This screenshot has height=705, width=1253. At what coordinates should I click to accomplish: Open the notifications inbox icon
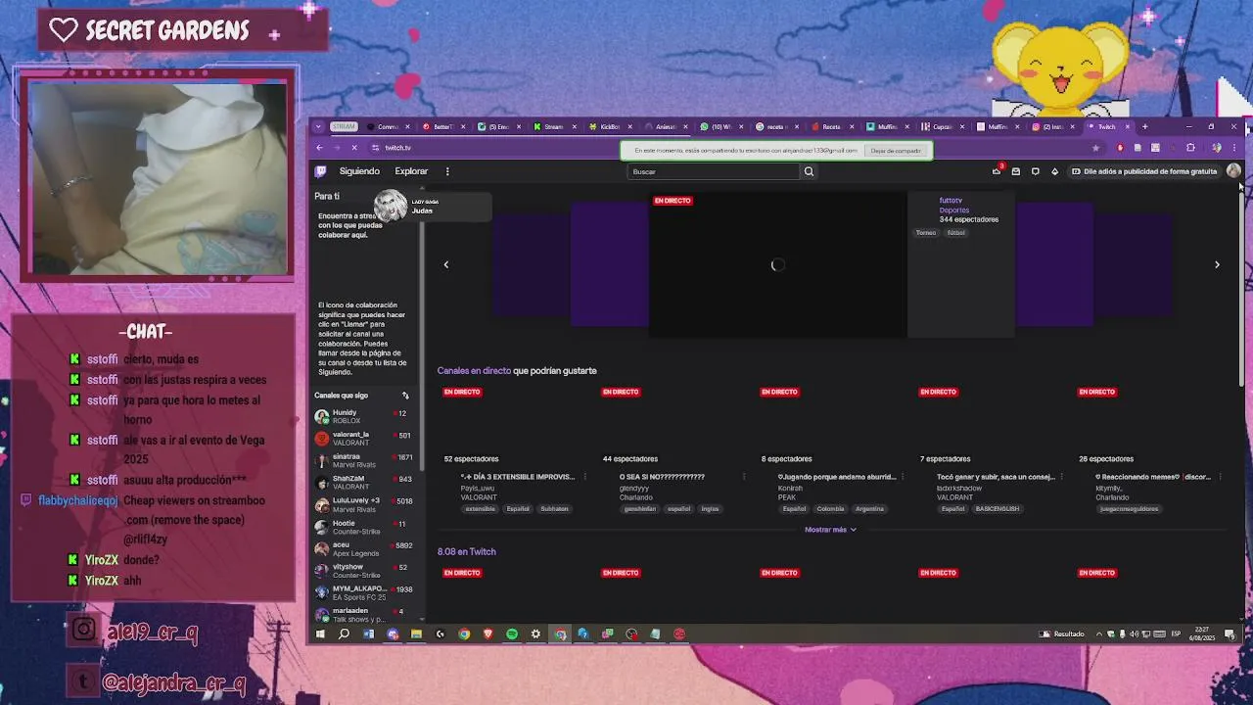[x=1016, y=171]
